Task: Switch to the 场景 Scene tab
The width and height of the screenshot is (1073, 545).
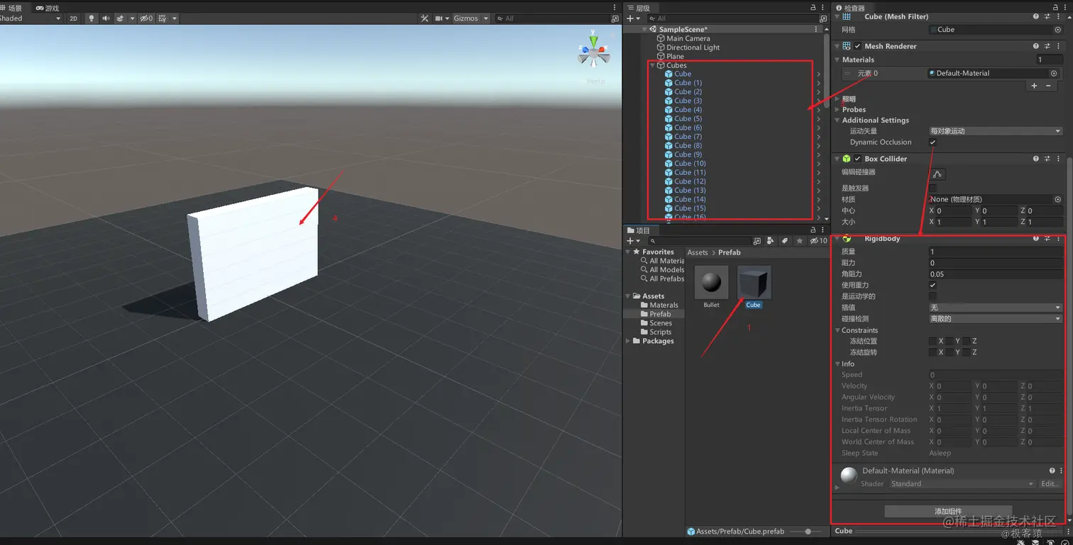Action: coord(11,8)
